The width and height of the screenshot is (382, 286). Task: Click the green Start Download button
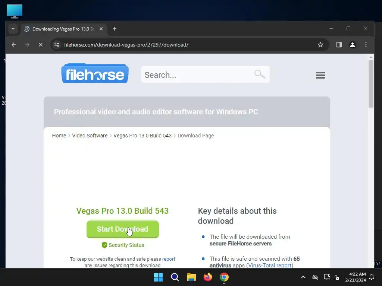click(122, 229)
